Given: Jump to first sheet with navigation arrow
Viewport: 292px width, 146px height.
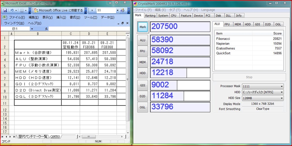Looking at the screenshot, I should (x=3, y=137).
